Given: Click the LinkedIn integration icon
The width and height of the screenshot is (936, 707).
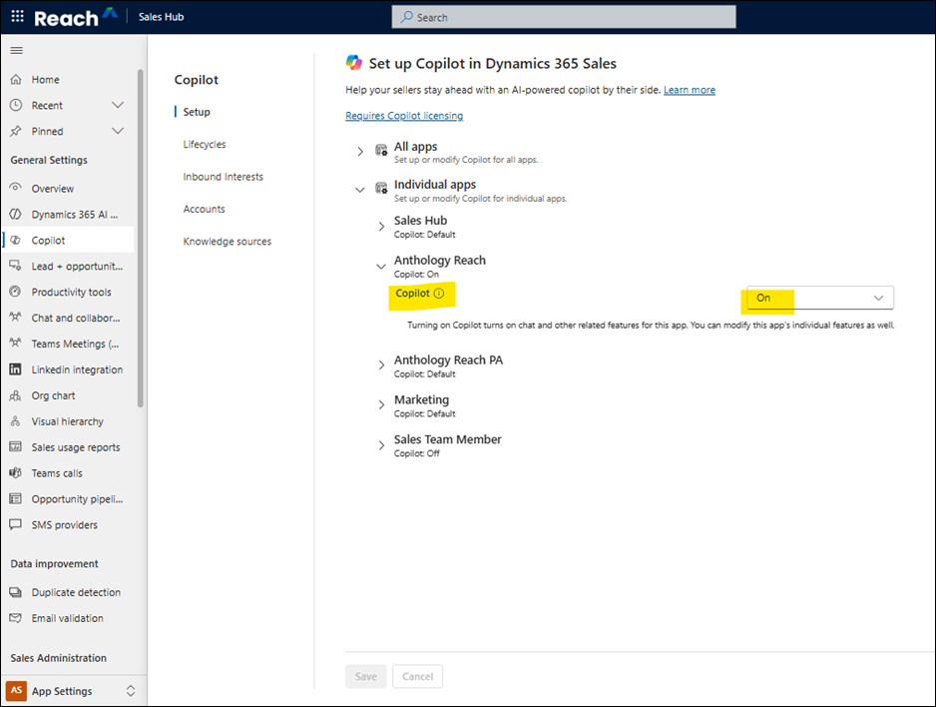Looking at the screenshot, I should click(16, 369).
